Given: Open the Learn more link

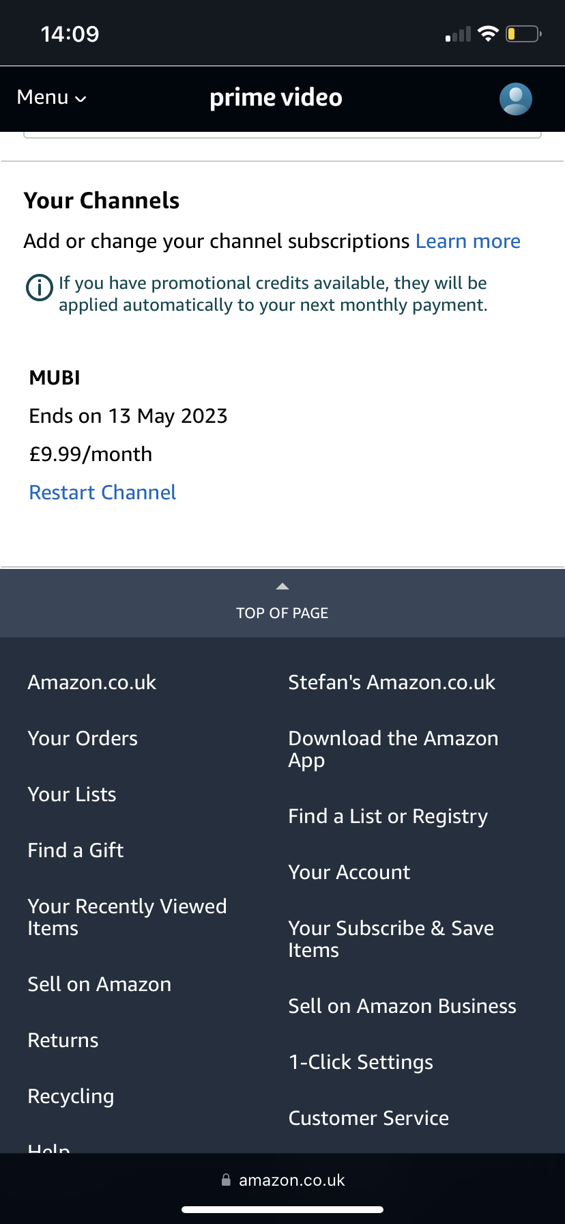Looking at the screenshot, I should (467, 241).
